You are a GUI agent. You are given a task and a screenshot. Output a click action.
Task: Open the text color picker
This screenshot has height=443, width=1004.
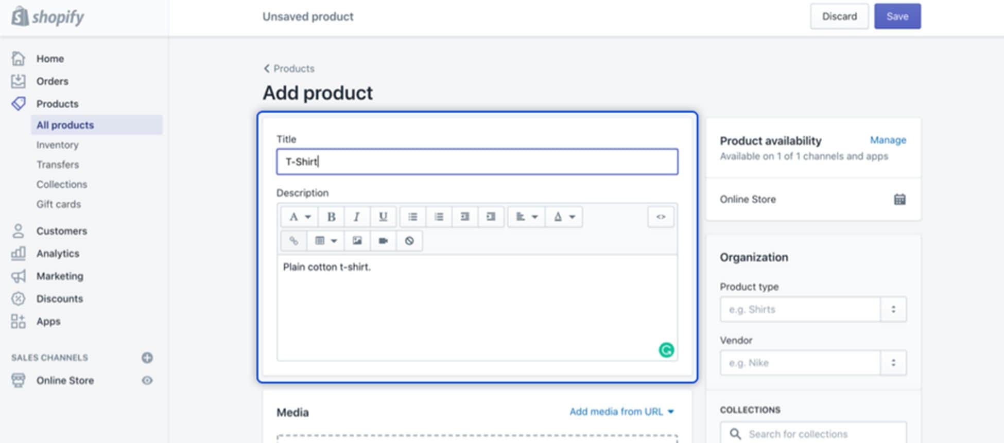click(564, 217)
